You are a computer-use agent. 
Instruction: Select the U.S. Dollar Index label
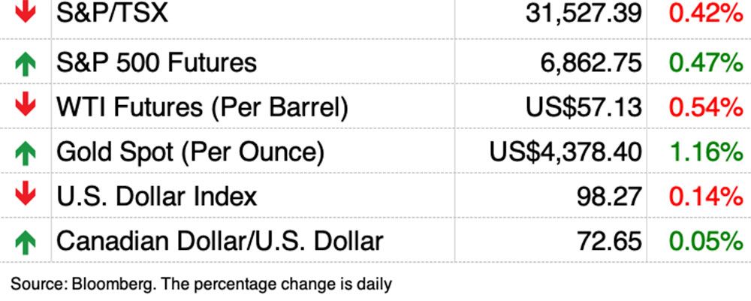point(156,197)
